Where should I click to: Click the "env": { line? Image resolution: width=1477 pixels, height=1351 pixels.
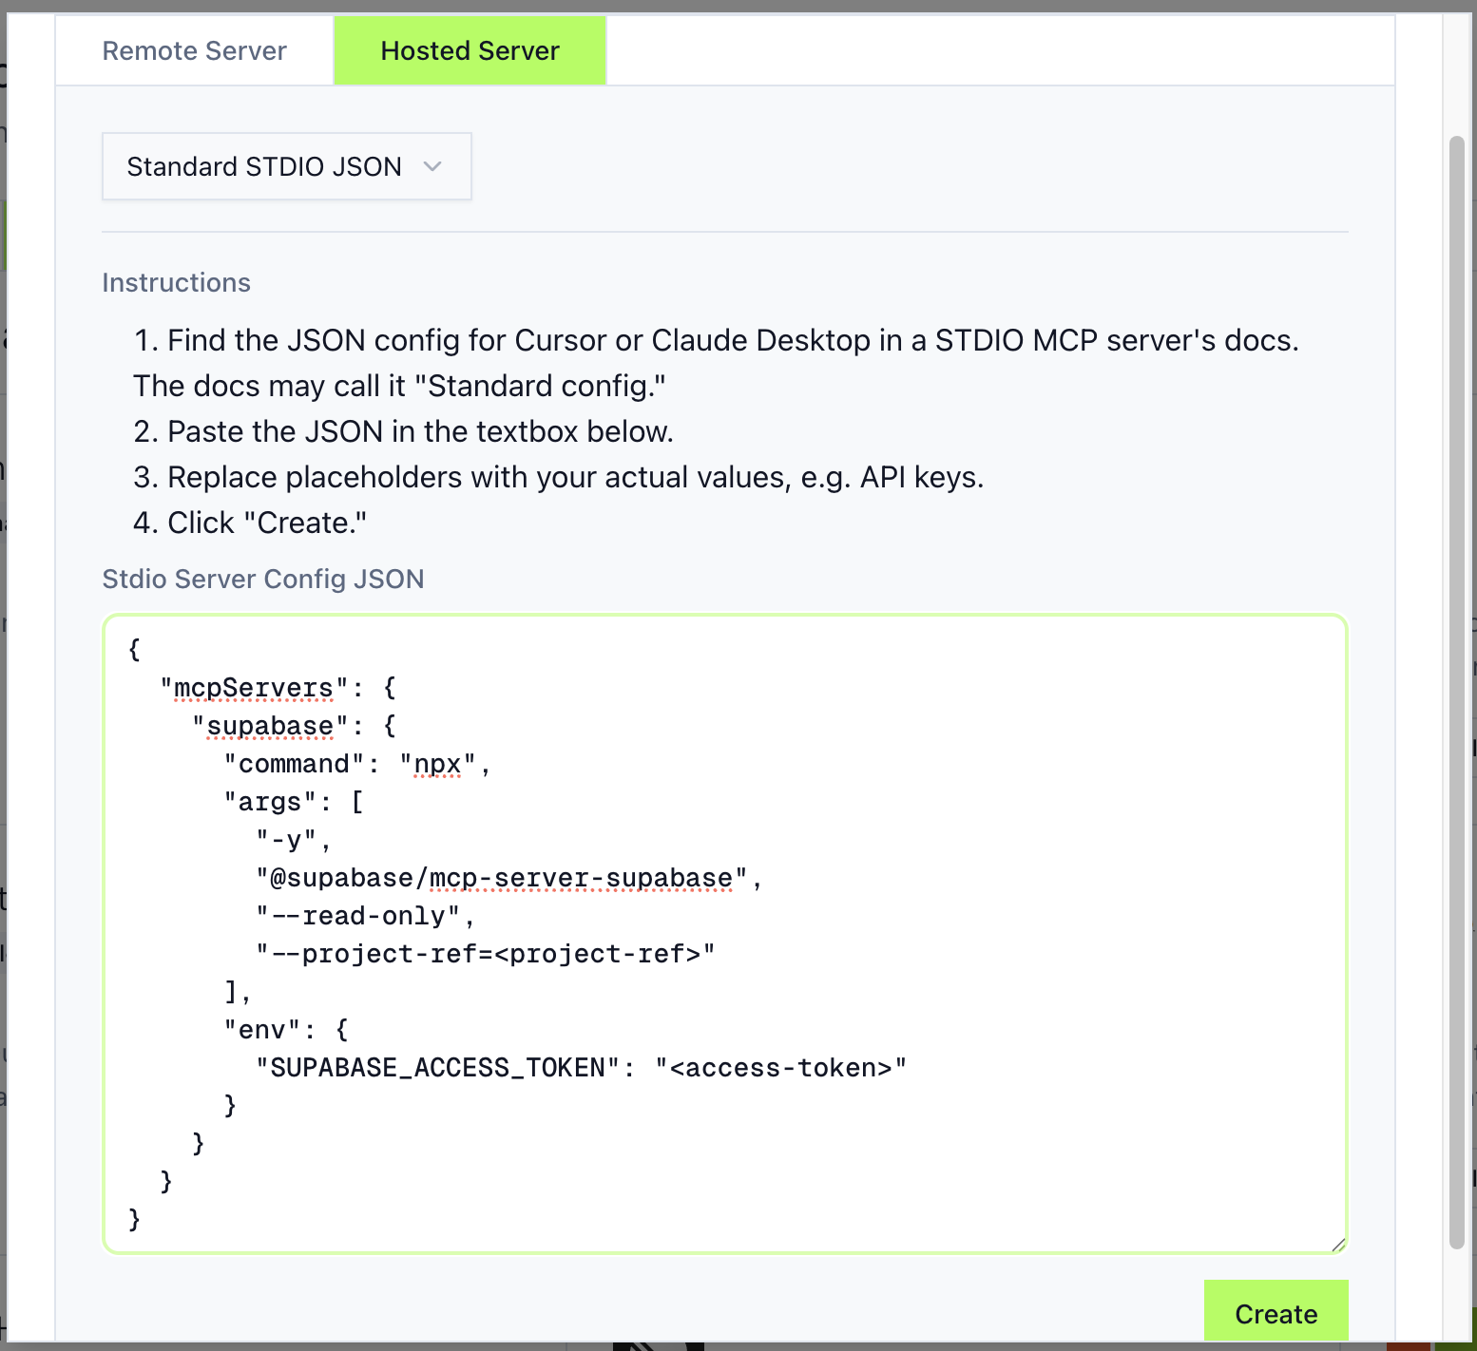click(286, 1030)
